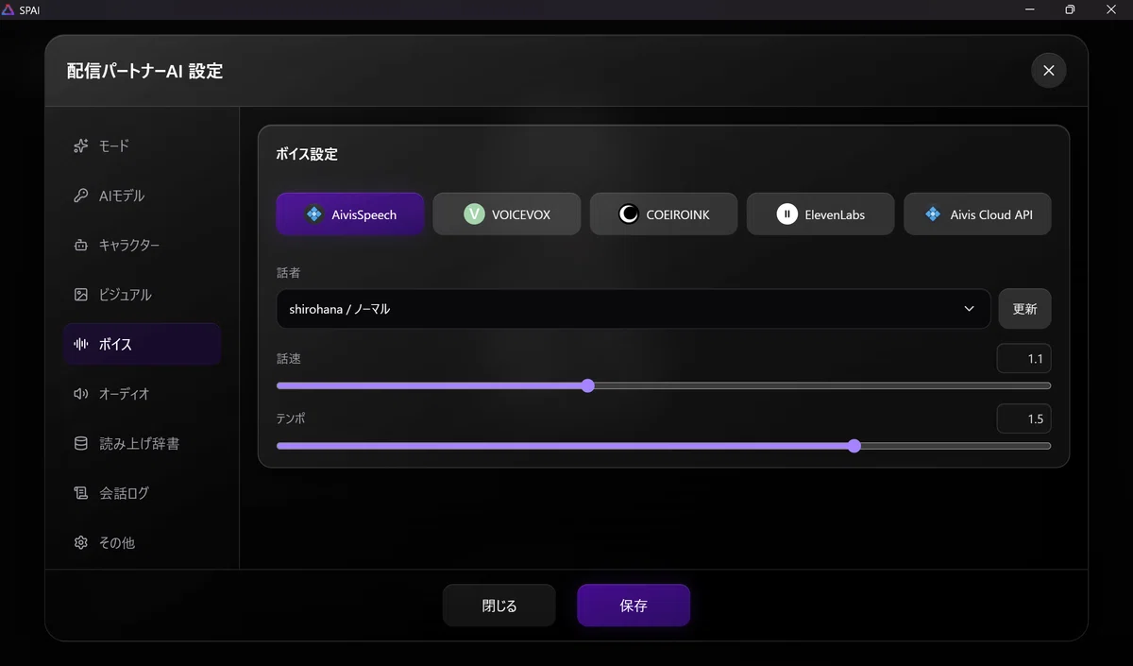Open the ボイス settings tab
1133x666 pixels.
point(143,344)
